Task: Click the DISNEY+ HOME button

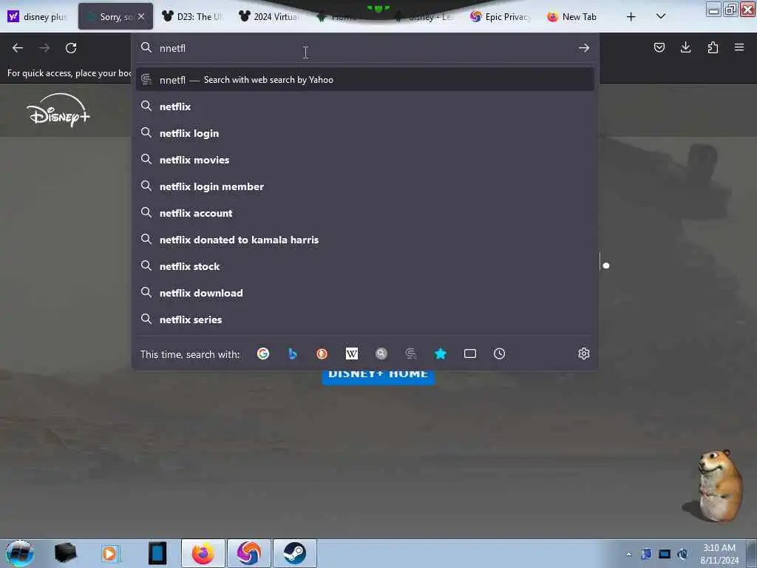Action: 378,376
